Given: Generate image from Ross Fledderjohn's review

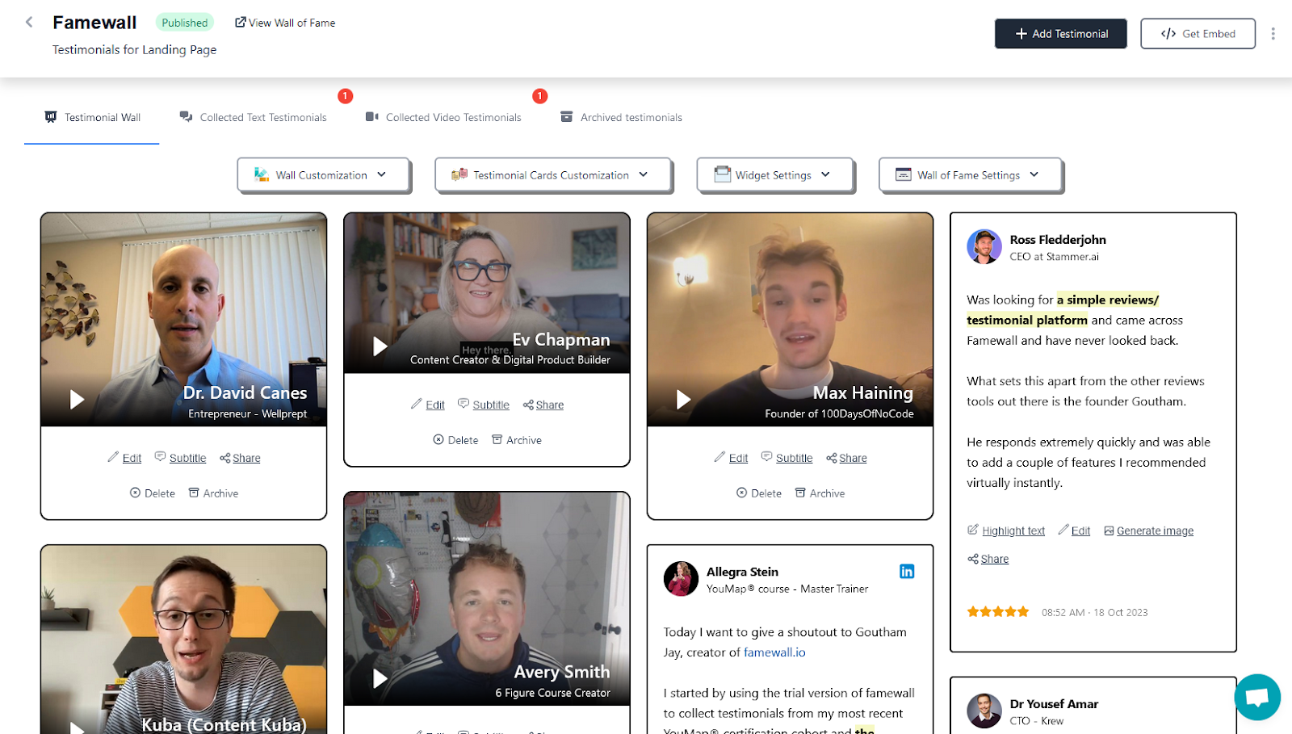Looking at the screenshot, I should click(x=1155, y=530).
